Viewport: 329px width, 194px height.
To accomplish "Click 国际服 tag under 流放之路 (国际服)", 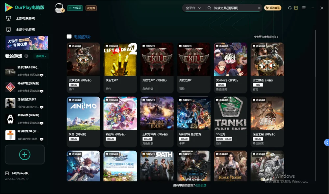I will [74, 85].
